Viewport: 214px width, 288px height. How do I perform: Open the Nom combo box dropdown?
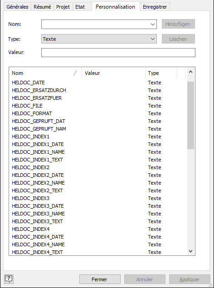coord(152,24)
